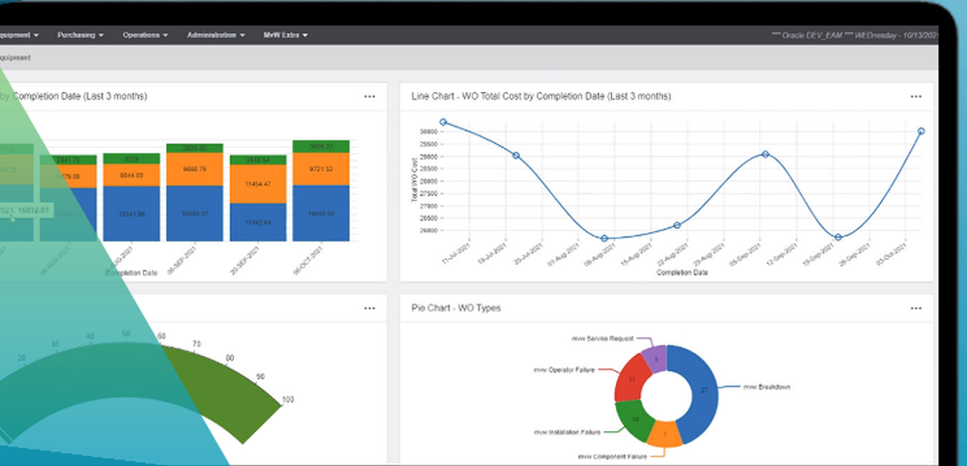Click the mvw Breakdown pie slice (27)

(x=704, y=391)
